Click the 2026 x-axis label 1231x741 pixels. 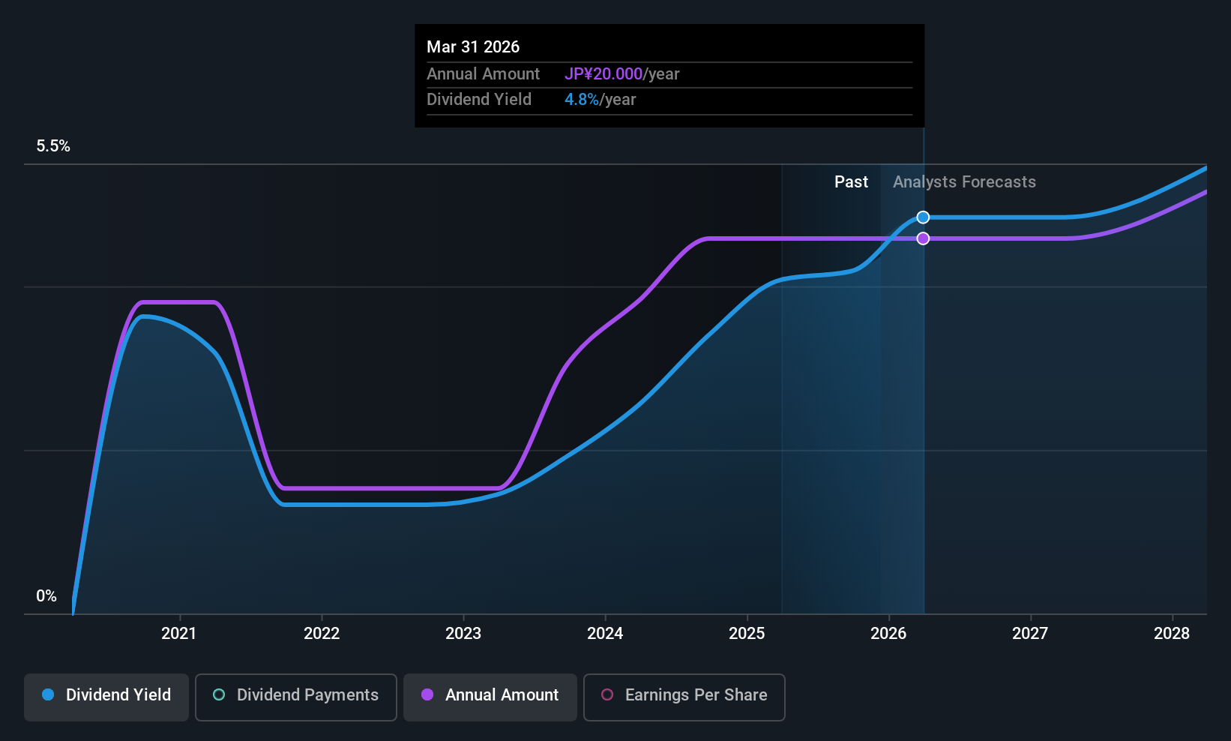click(x=888, y=634)
